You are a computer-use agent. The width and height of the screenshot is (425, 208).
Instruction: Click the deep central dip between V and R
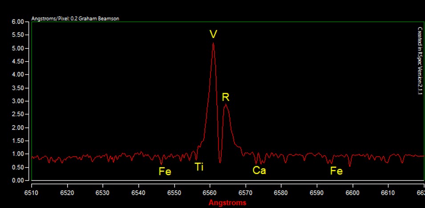click(x=220, y=162)
